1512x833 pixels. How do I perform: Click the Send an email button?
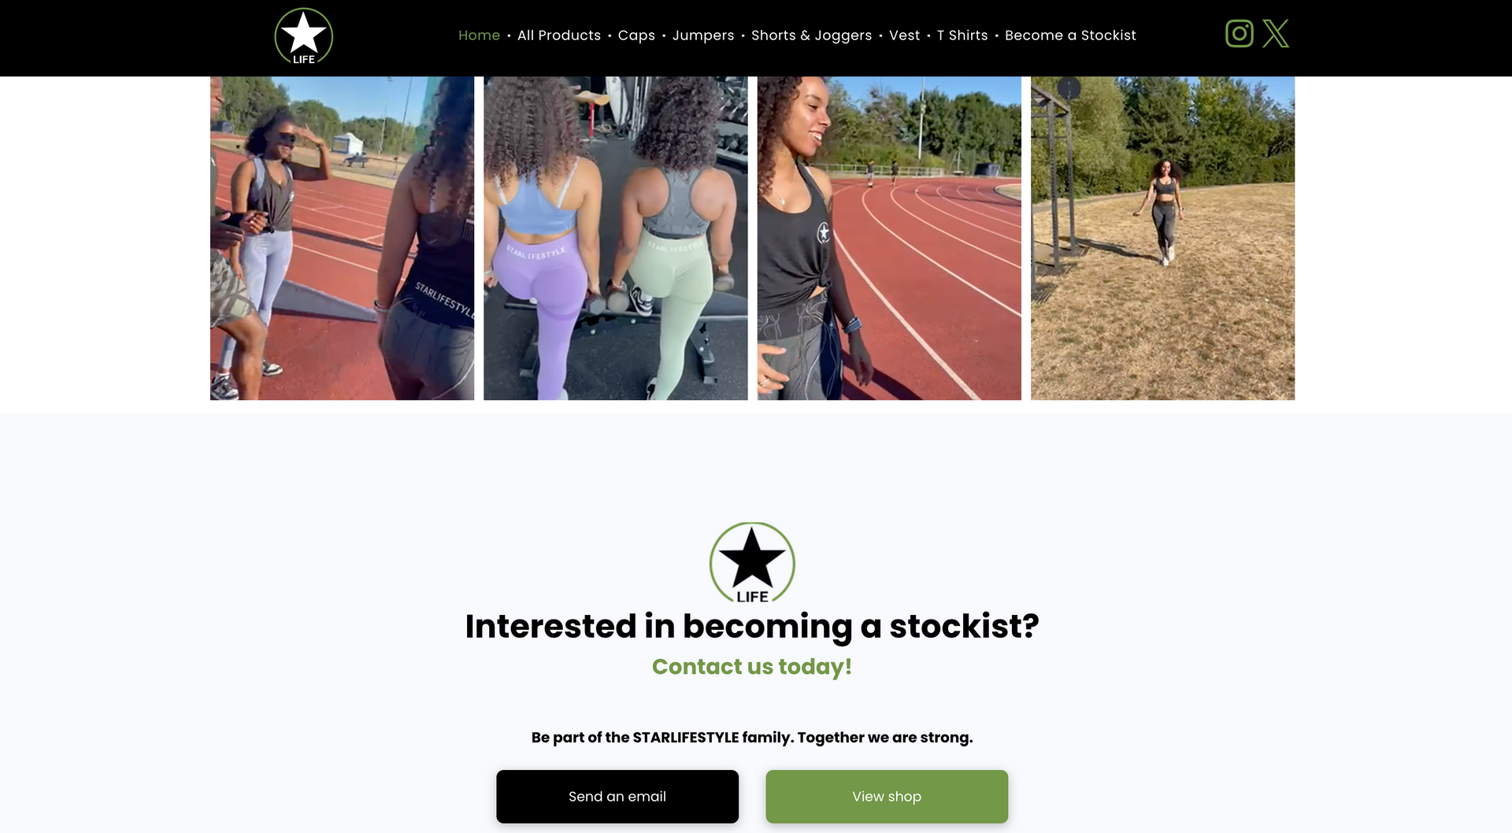(617, 796)
